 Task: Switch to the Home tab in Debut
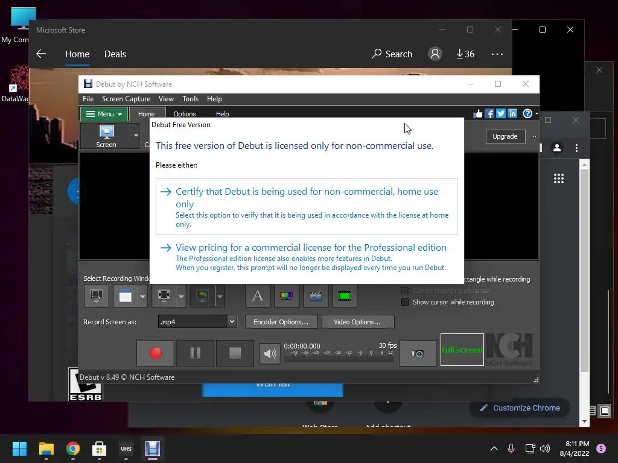click(146, 114)
